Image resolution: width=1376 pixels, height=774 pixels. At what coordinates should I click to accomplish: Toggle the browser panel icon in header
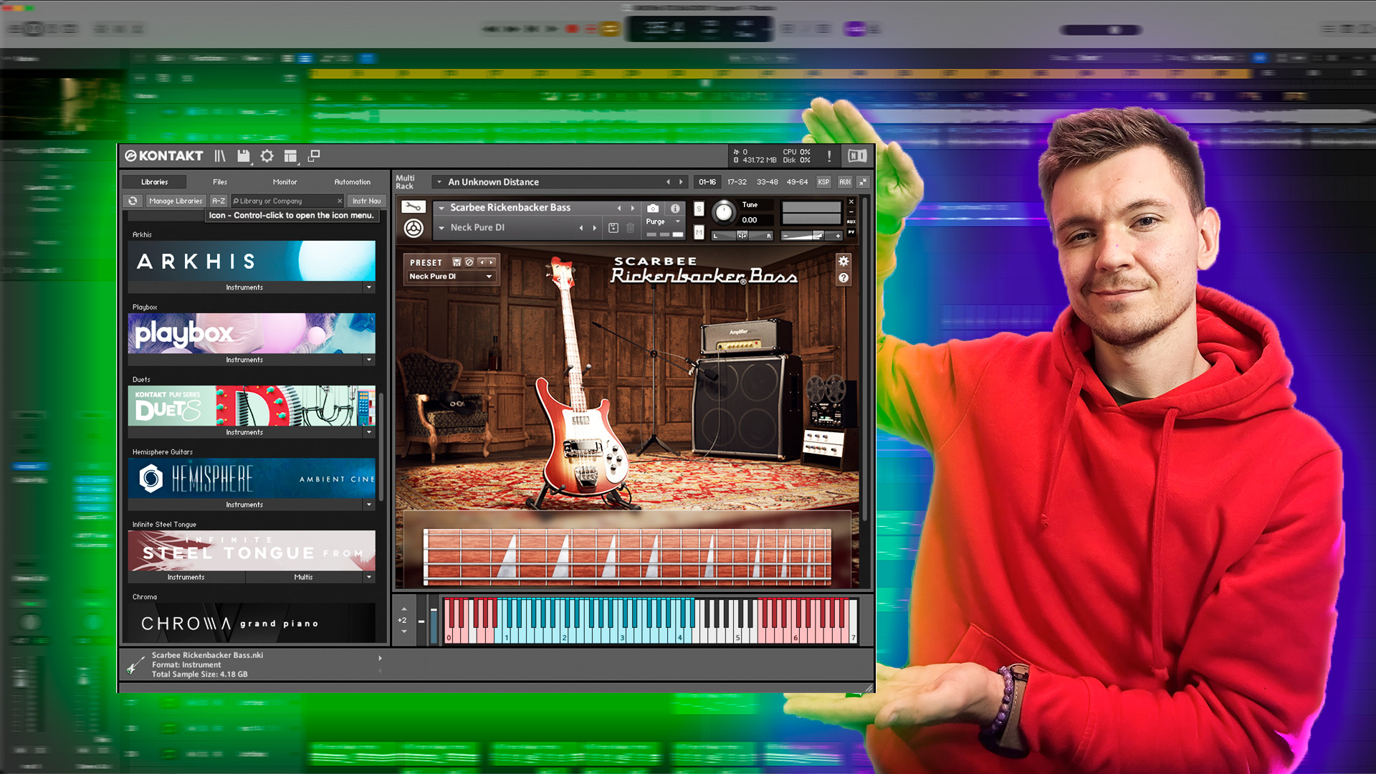(x=219, y=156)
